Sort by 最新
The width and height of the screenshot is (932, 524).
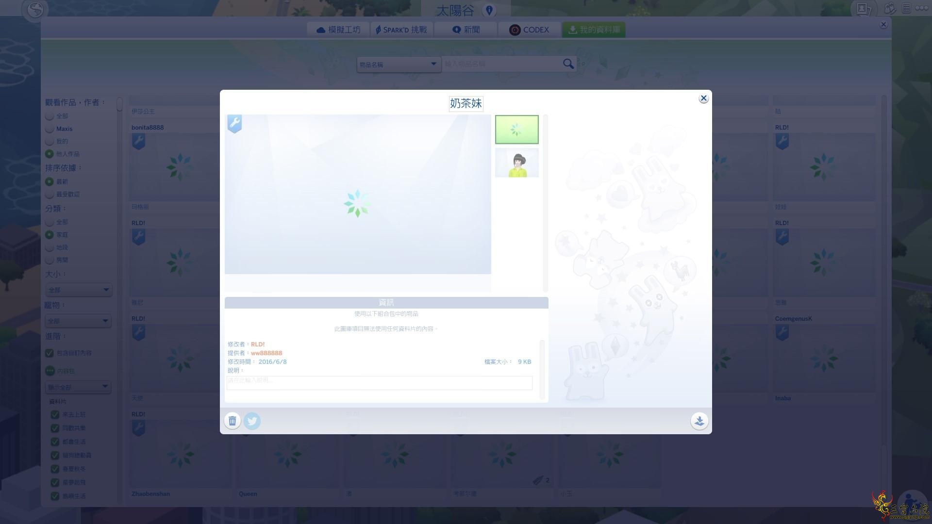49,182
